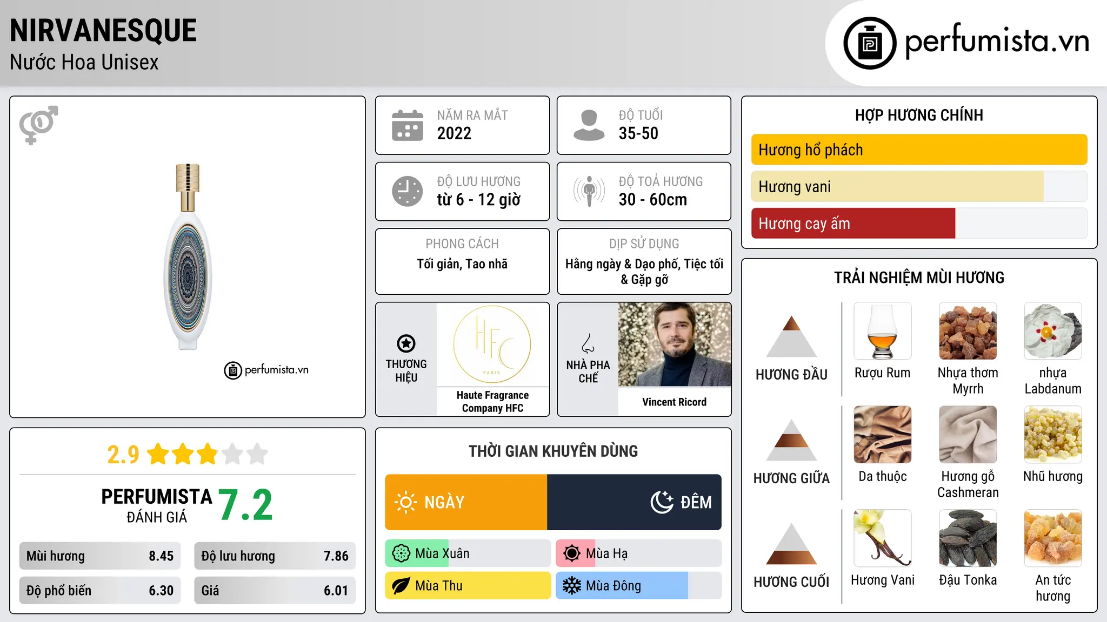Click the Mùa Đông season bar
Screen dimensions: 1107x622
[638, 586]
